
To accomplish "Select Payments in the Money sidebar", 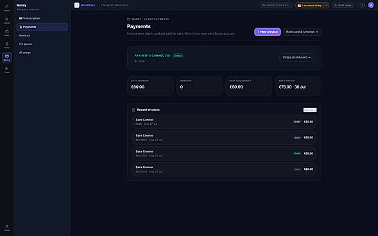I will [x=42, y=27].
